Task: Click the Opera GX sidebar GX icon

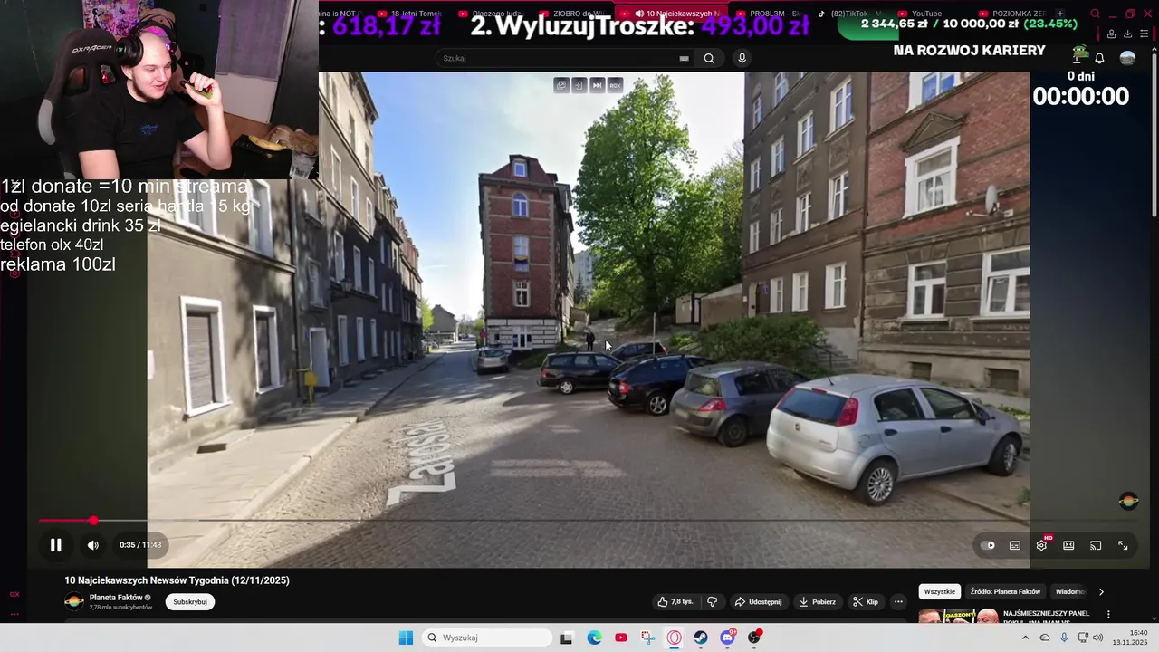Action: (x=14, y=594)
